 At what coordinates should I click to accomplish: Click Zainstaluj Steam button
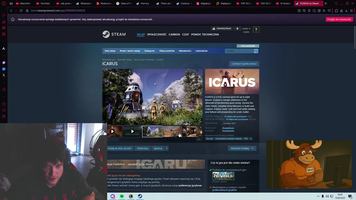222,28
